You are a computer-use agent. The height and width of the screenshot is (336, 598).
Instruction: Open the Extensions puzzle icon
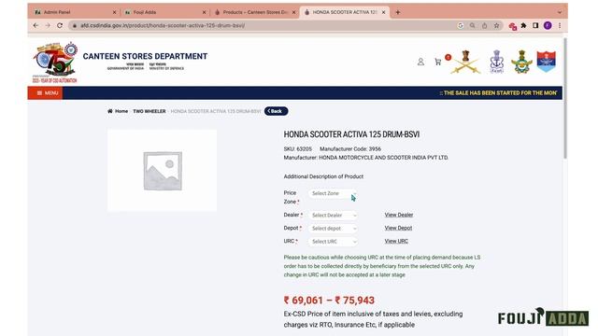(x=523, y=25)
